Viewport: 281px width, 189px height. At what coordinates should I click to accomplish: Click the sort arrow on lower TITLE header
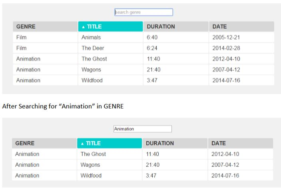pos(82,143)
